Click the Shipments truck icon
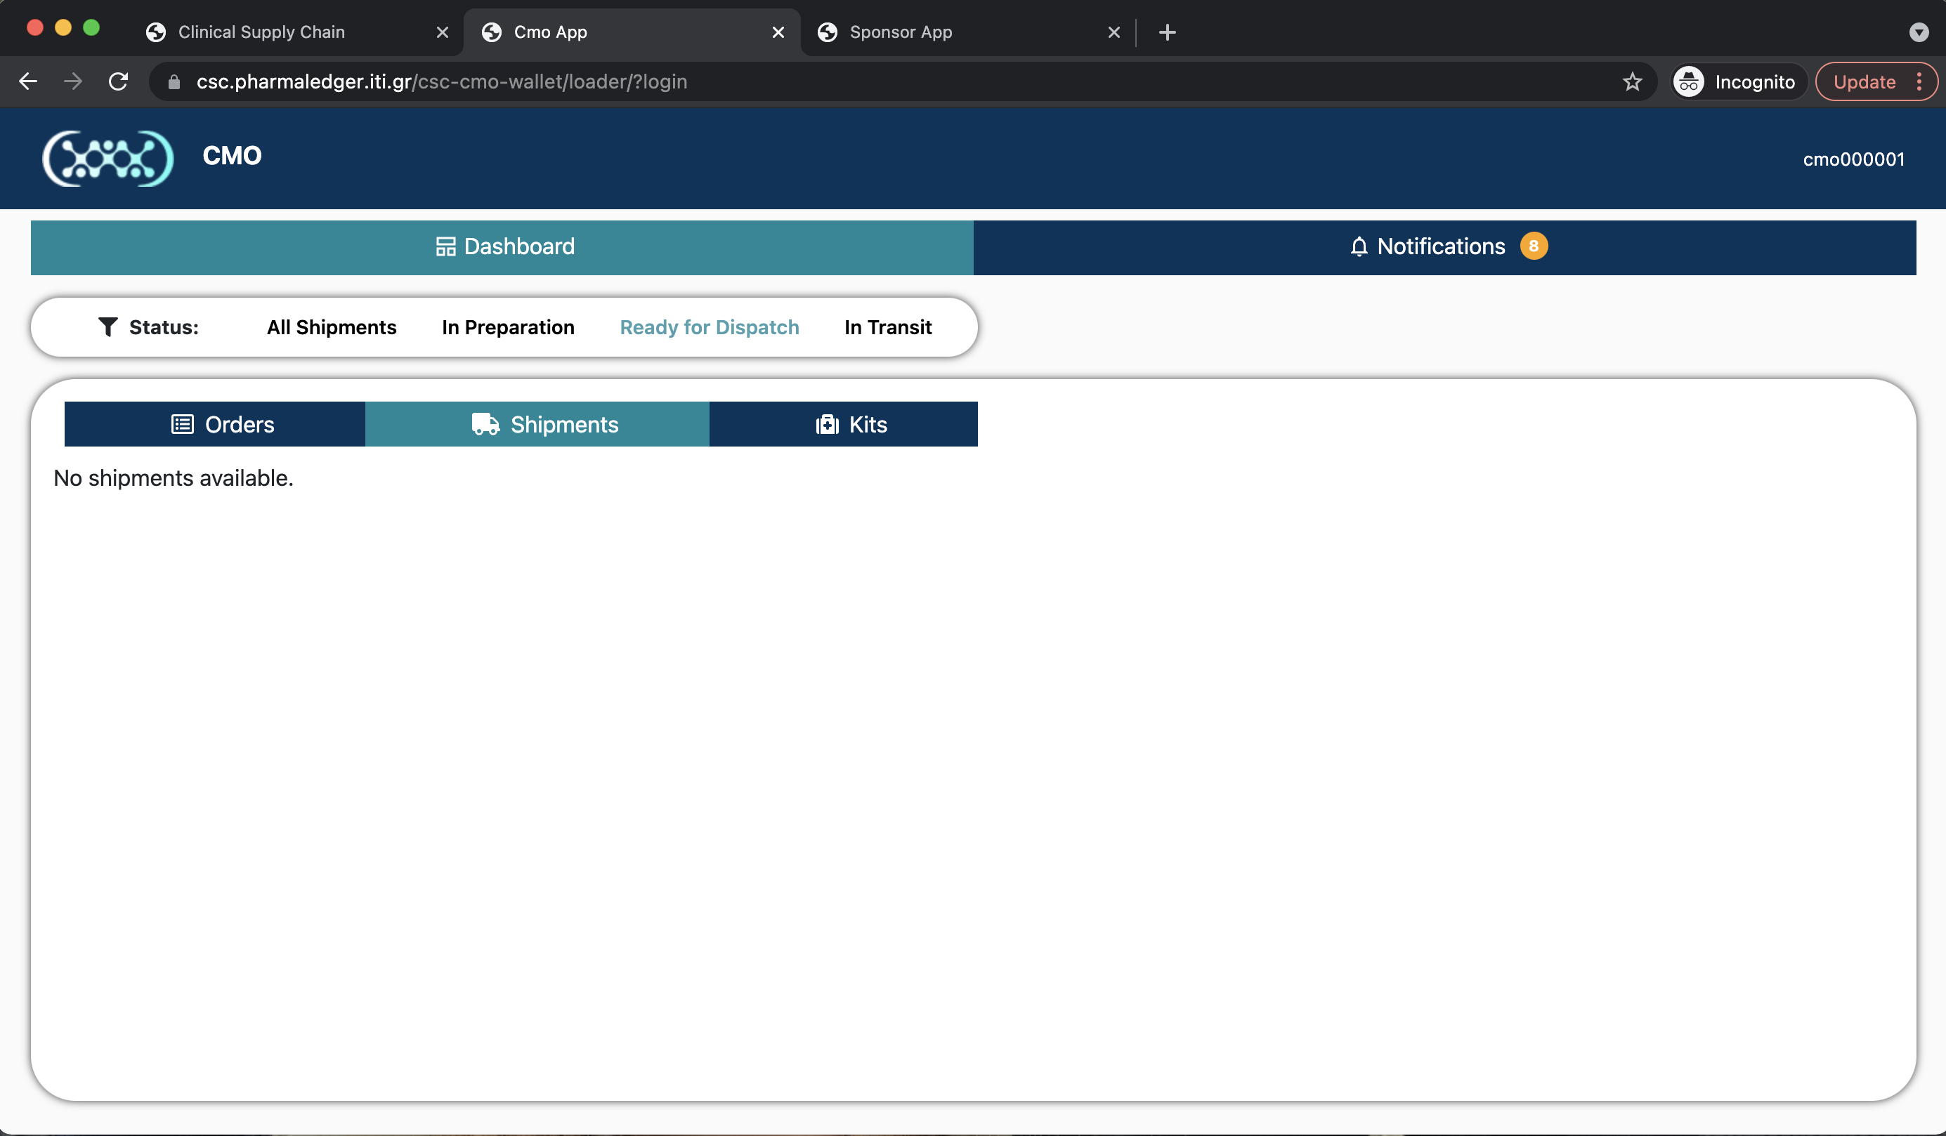1946x1136 pixels. pos(484,423)
